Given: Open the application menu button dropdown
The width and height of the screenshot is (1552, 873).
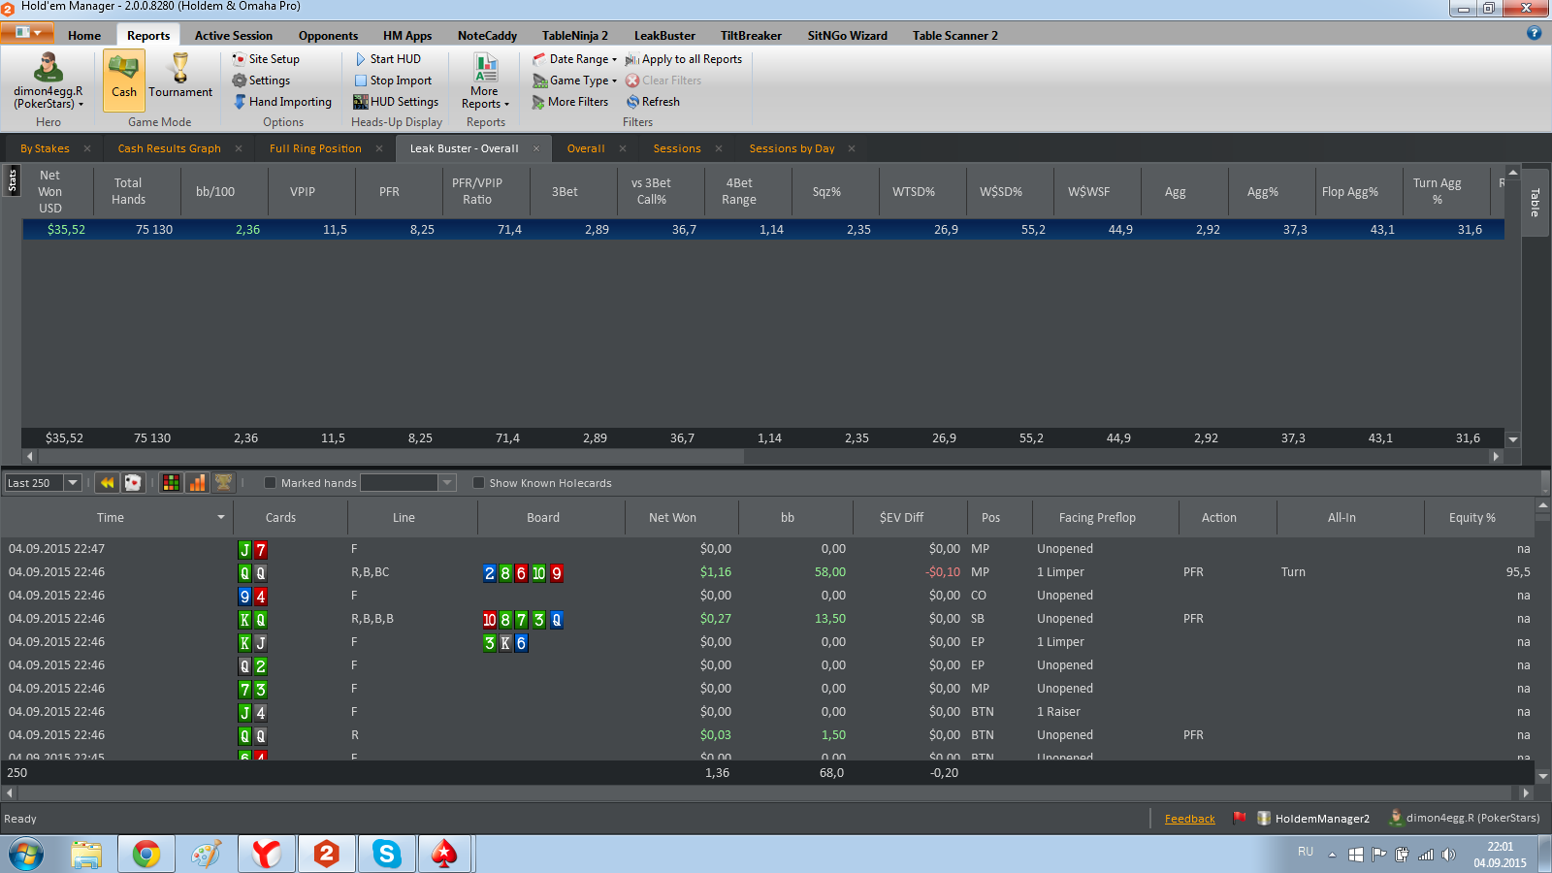Looking at the screenshot, I should [x=27, y=33].
